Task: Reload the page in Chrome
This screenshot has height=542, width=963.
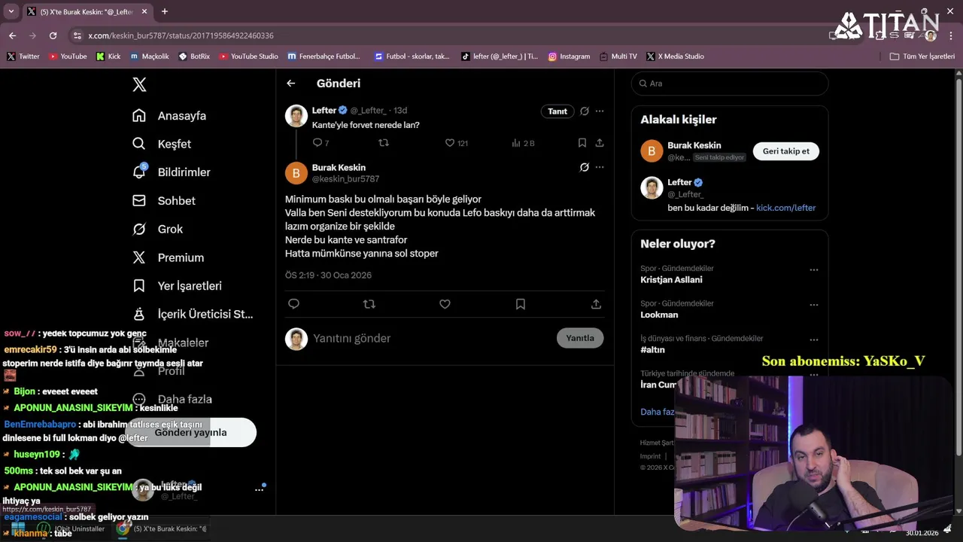Action: (x=53, y=35)
